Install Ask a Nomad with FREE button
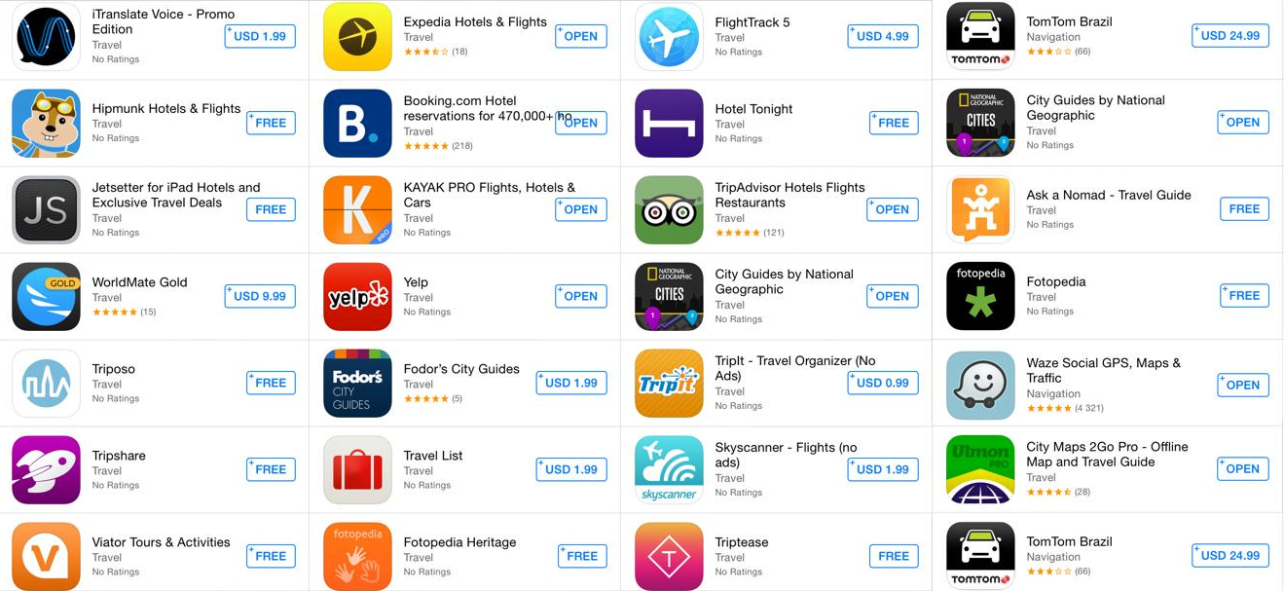This screenshot has height=591, width=1284. coord(1244,208)
